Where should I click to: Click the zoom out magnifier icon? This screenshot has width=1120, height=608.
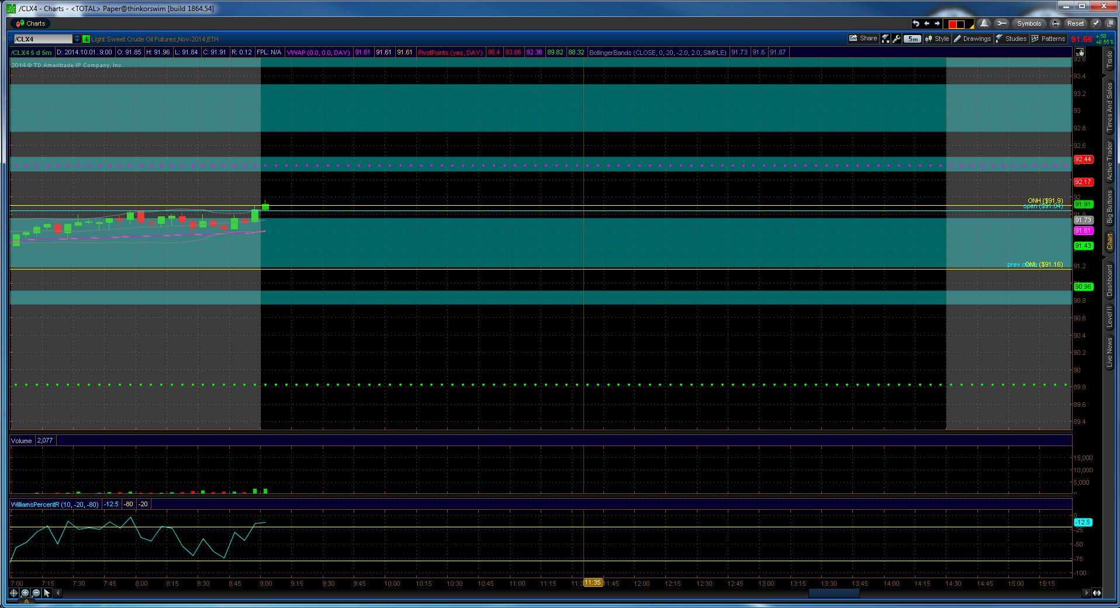[x=36, y=593]
